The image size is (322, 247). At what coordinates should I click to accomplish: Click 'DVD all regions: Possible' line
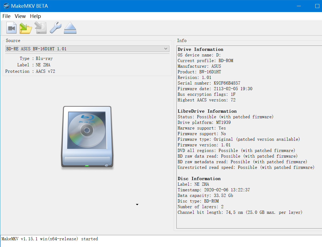pos(236,150)
